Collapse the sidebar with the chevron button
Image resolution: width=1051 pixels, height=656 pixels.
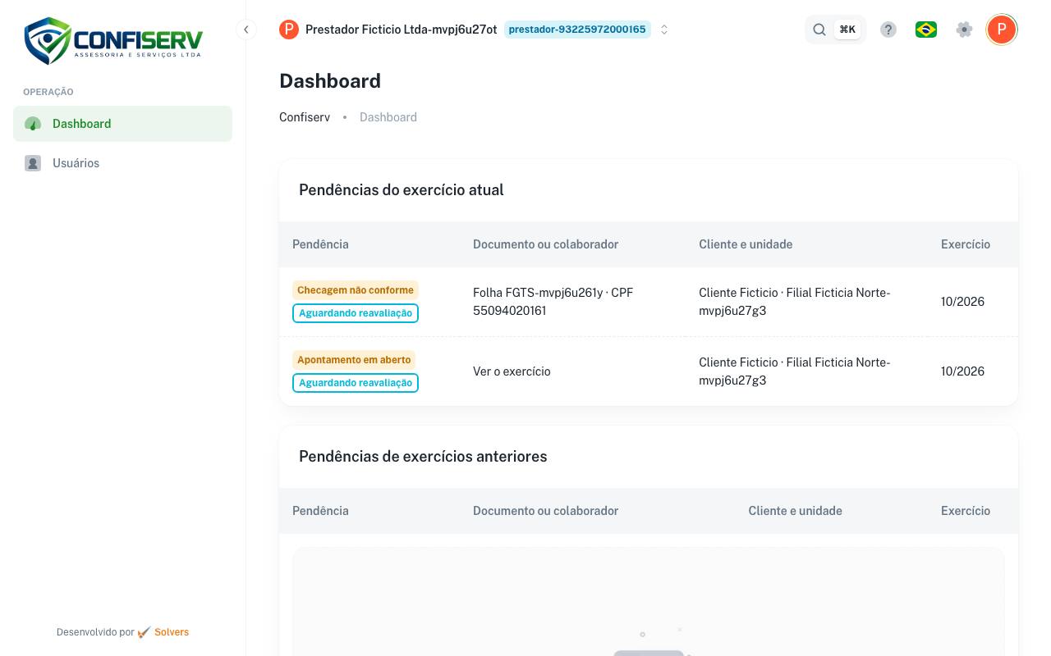pos(246,30)
